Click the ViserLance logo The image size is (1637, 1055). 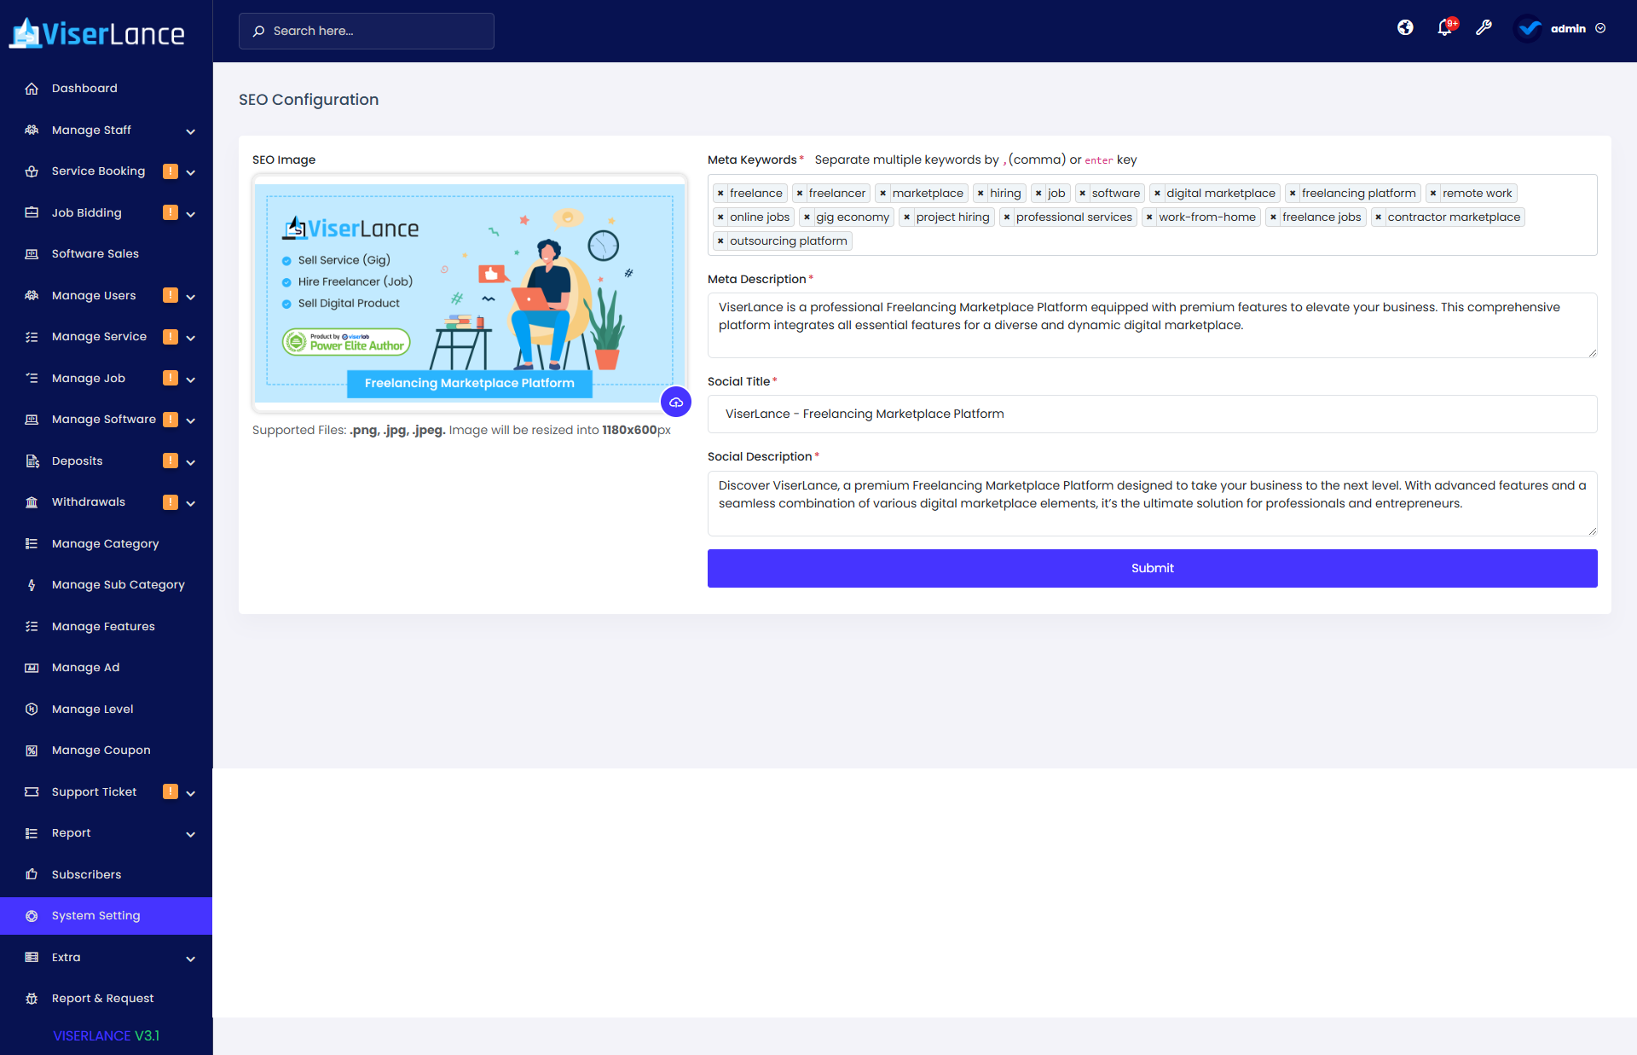coord(97,33)
